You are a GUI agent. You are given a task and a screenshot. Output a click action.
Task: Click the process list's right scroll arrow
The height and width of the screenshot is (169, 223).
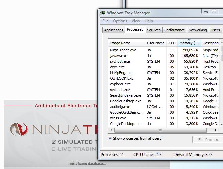click(x=216, y=130)
